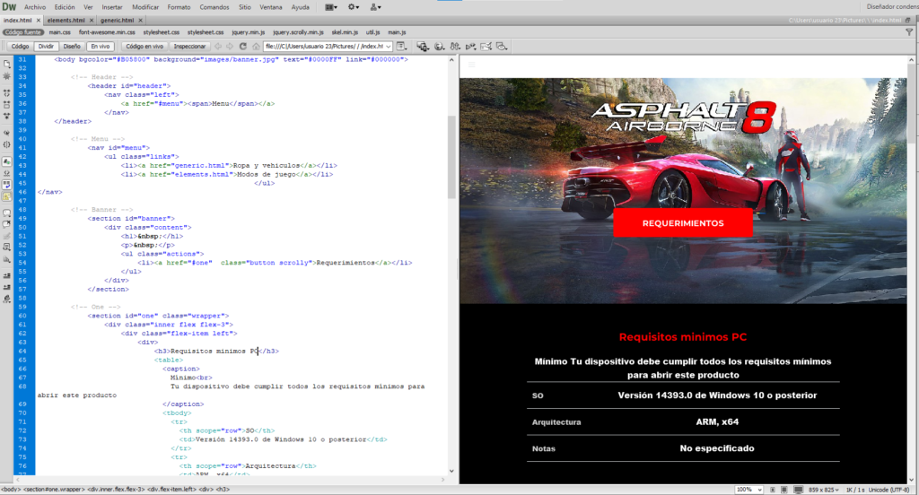The image size is (919, 495).
Task: Collapse the full tag in code
Action: pyautogui.click(x=7, y=92)
